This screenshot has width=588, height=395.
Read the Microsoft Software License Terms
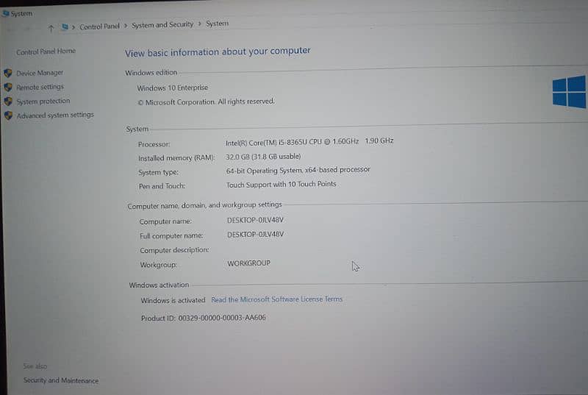pyautogui.click(x=277, y=299)
